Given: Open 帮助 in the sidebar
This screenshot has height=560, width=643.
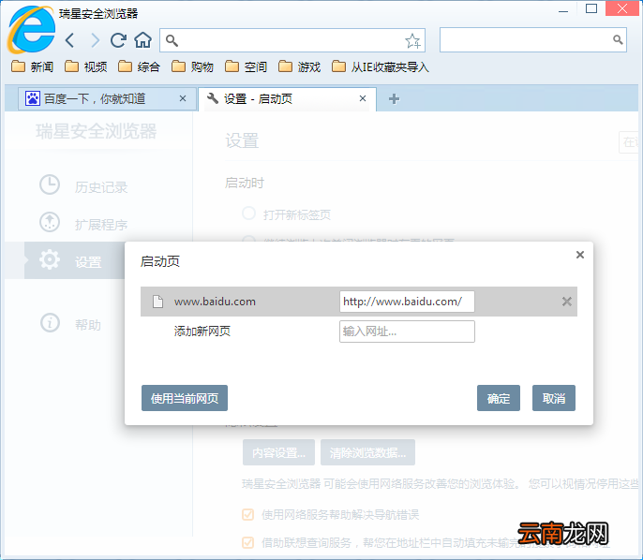Looking at the screenshot, I should tap(70, 324).
